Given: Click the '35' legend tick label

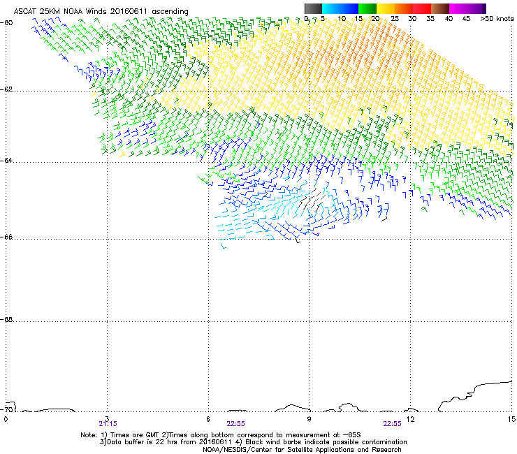Looking at the screenshot, I should 430,19.
